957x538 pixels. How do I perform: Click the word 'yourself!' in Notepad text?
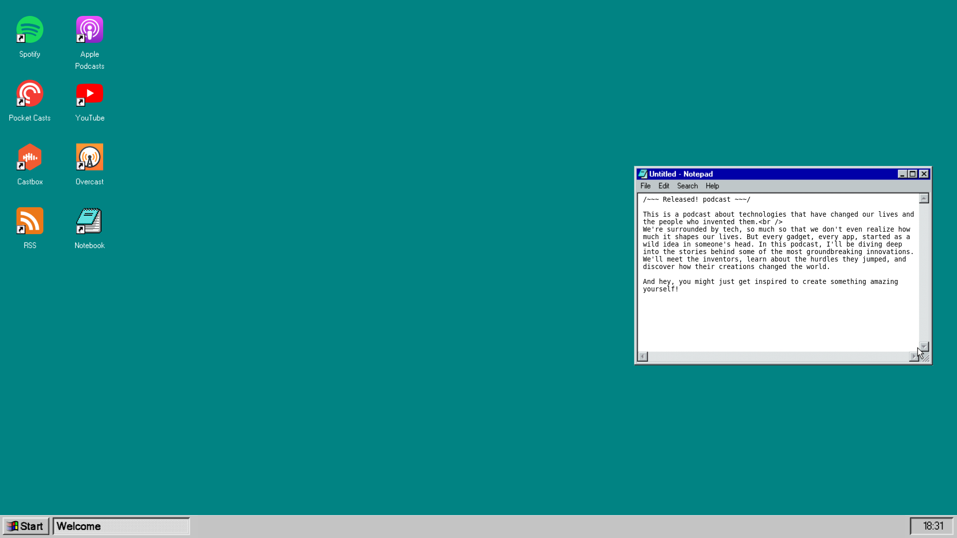(660, 289)
